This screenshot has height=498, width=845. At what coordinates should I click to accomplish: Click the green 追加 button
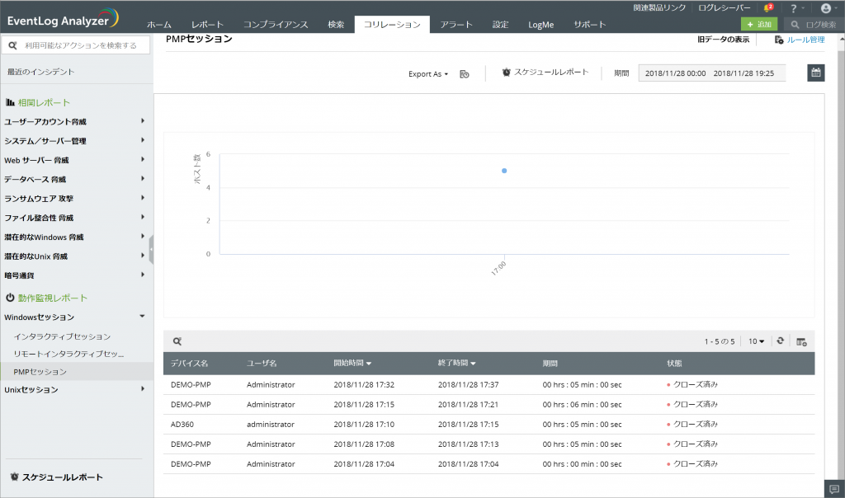[758, 25]
